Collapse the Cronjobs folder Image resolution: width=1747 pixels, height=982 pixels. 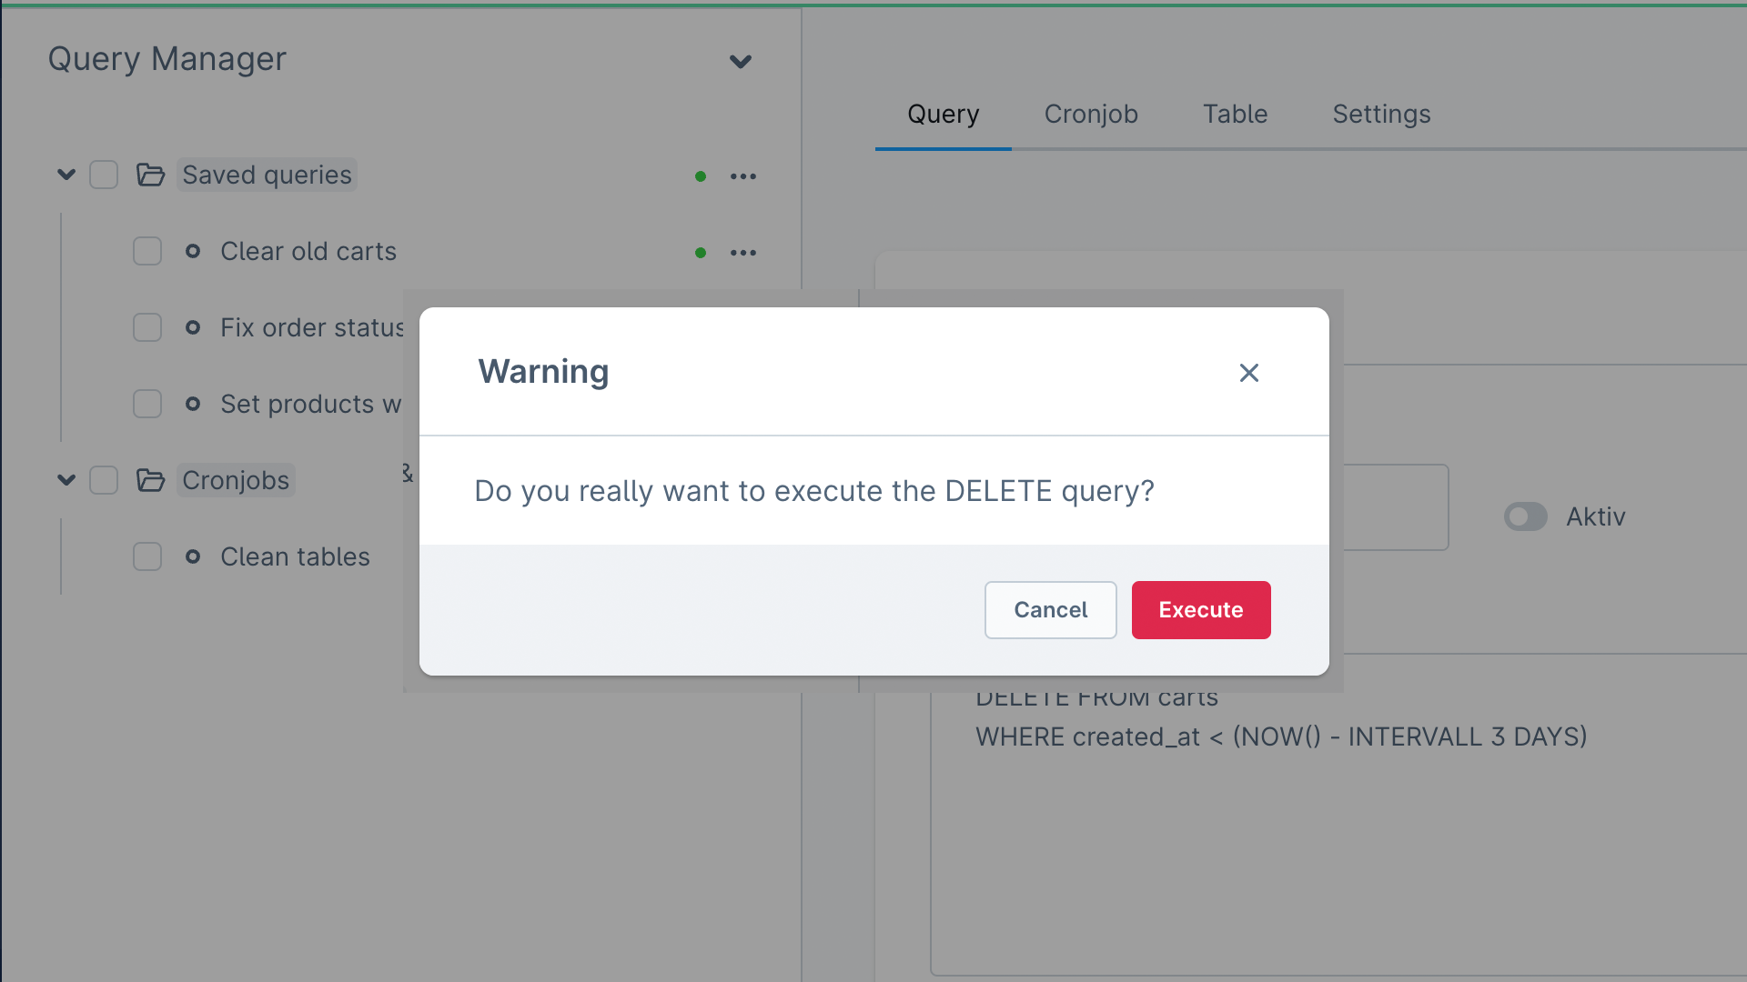coord(66,479)
